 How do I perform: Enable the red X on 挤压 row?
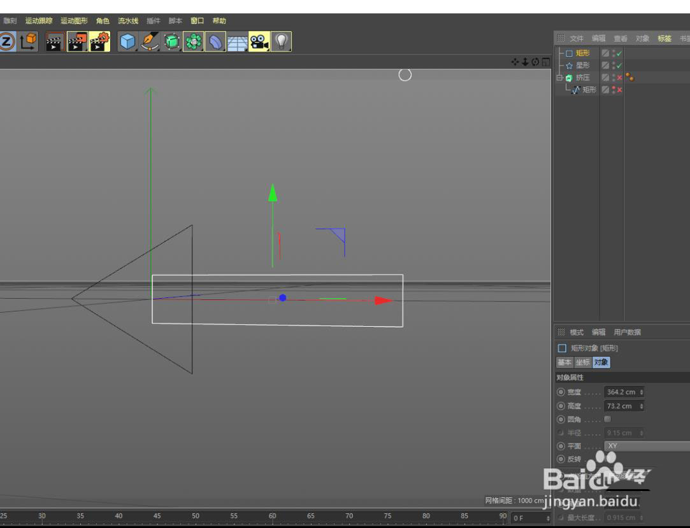(x=619, y=78)
